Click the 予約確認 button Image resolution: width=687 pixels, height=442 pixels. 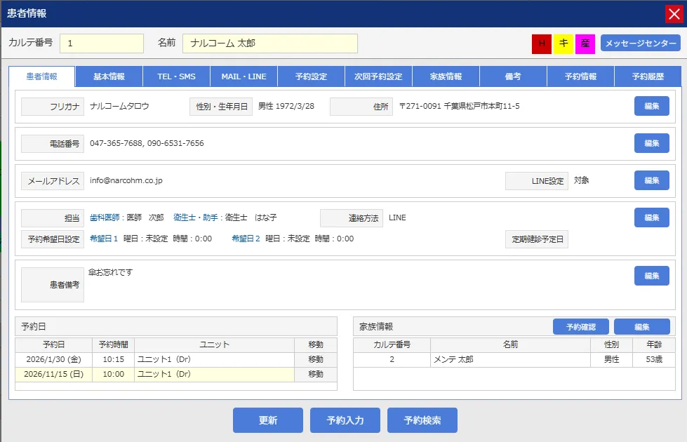(x=580, y=327)
